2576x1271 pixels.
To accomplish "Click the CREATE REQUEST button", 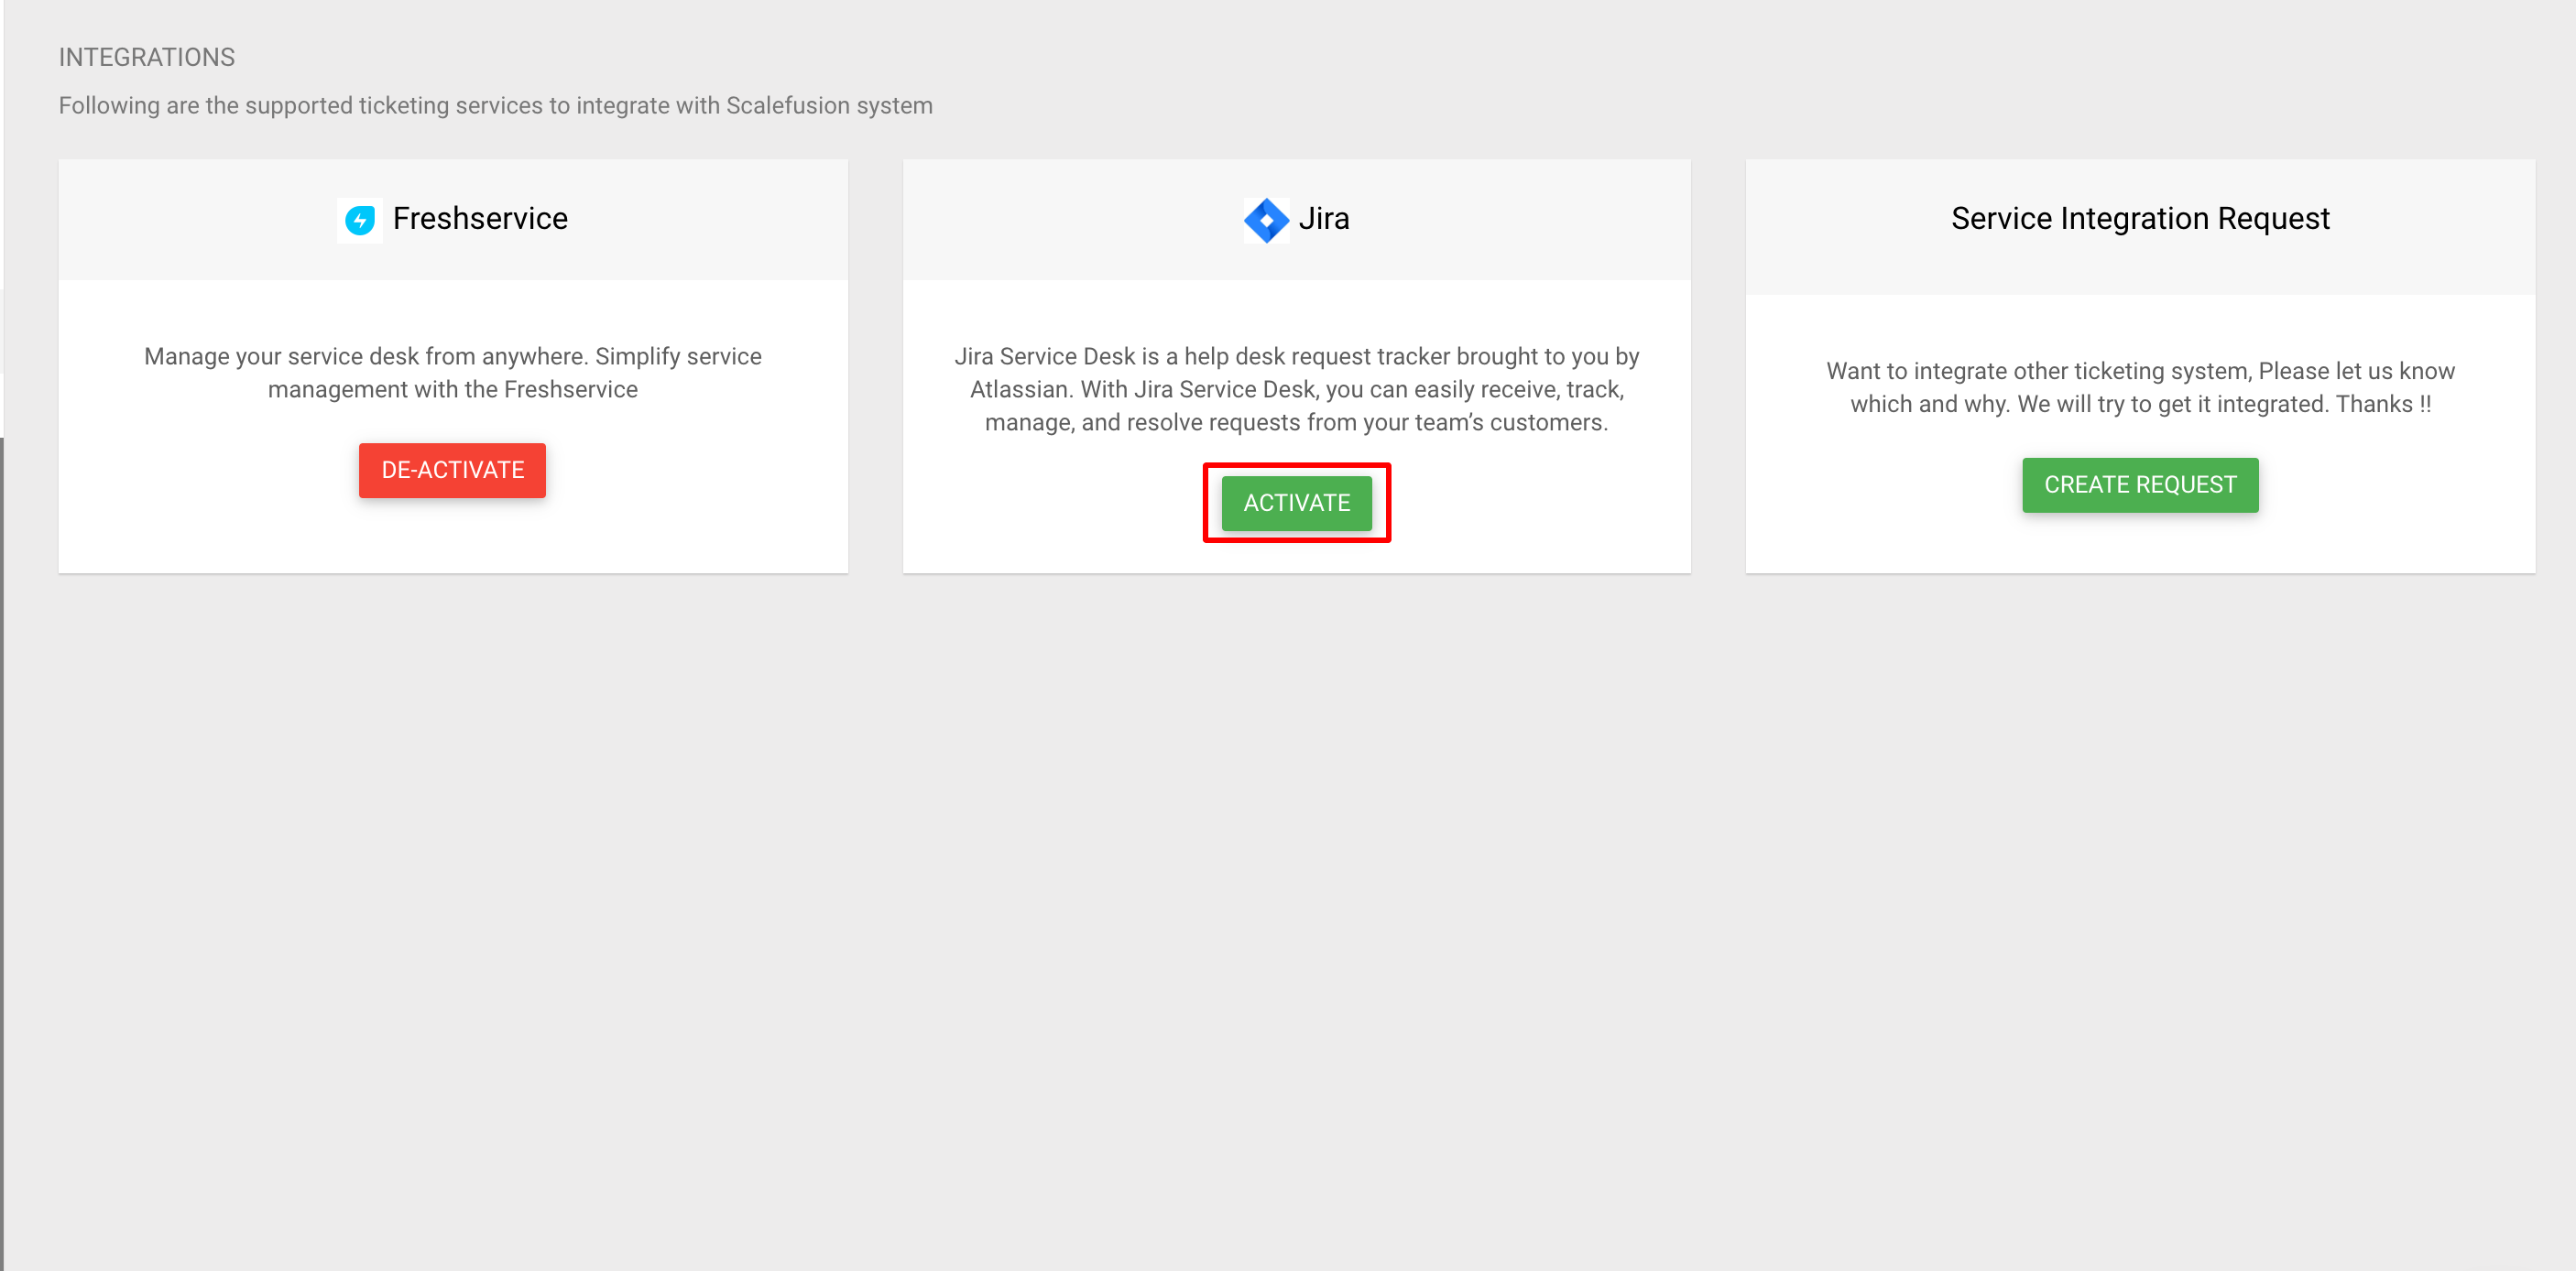I will [x=2140, y=484].
